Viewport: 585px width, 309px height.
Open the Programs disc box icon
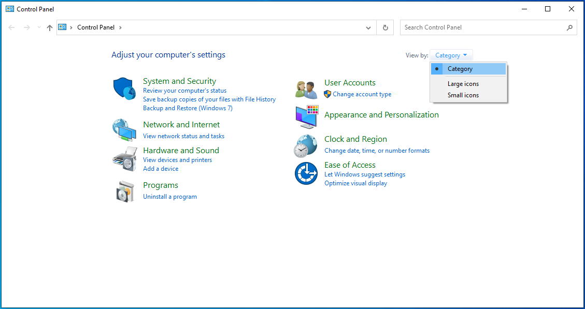(125, 192)
